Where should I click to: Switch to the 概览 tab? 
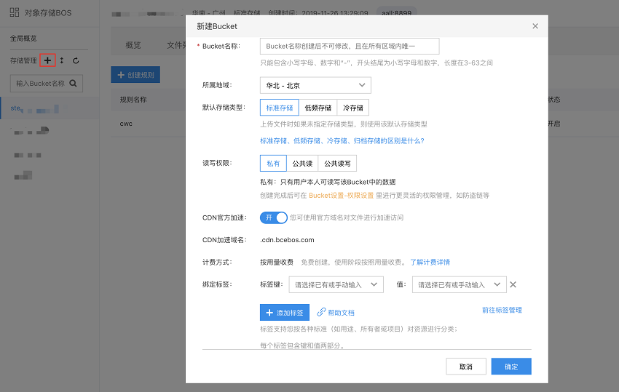click(x=133, y=45)
